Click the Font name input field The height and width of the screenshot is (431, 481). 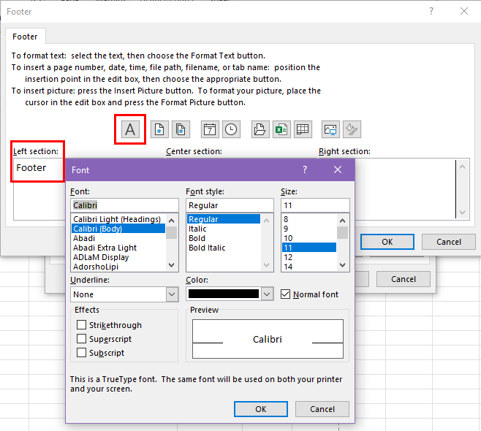pos(124,205)
